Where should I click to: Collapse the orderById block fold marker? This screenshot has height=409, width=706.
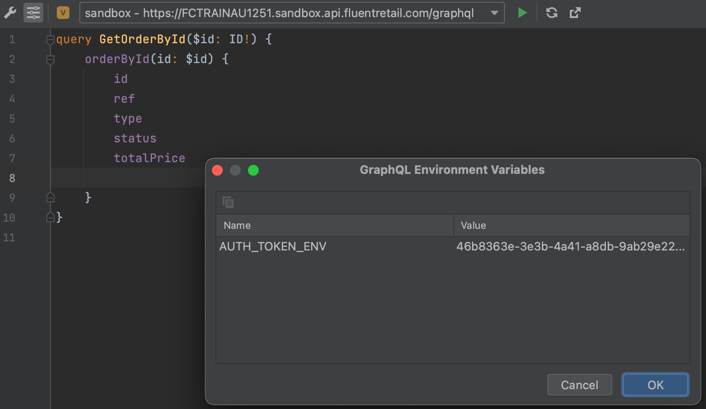tap(50, 59)
